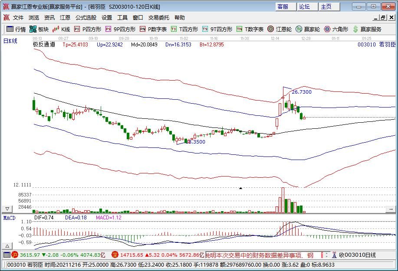Screen dimensions: 398x271
Task: Click the Tp=25.4103 value
Action: 76,45
